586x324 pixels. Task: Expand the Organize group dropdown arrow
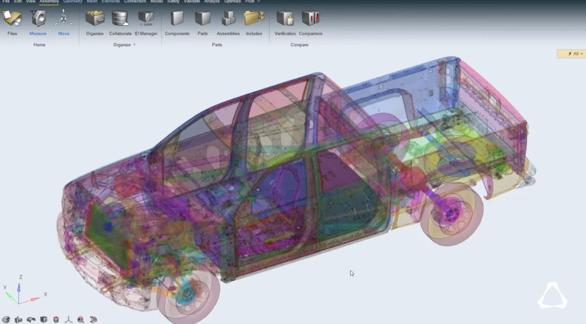point(134,45)
